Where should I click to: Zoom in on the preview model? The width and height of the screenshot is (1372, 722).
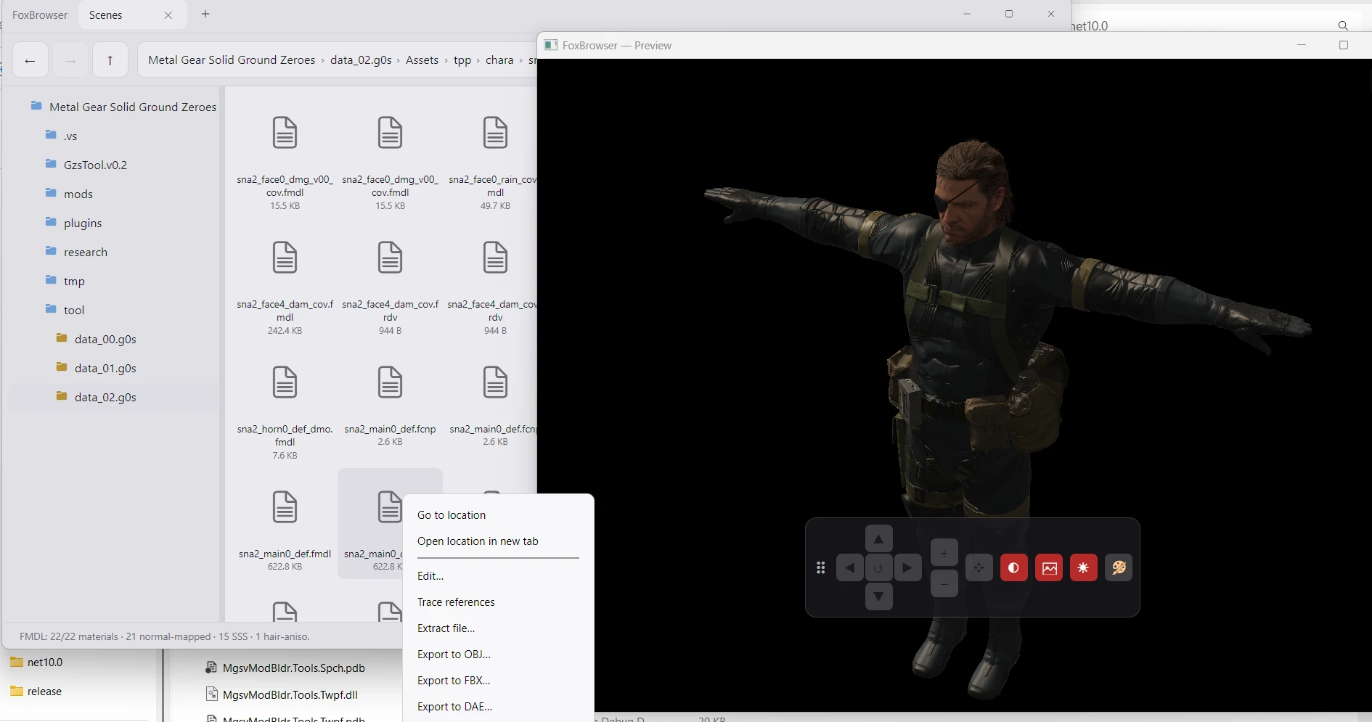944,553
